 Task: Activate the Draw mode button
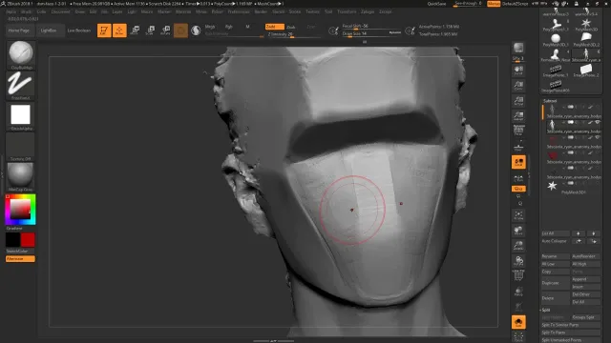tap(119, 30)
